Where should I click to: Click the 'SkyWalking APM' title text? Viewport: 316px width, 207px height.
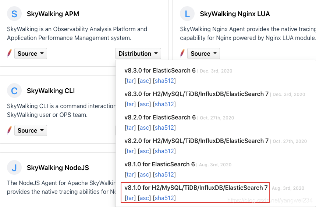click(53, 14)
